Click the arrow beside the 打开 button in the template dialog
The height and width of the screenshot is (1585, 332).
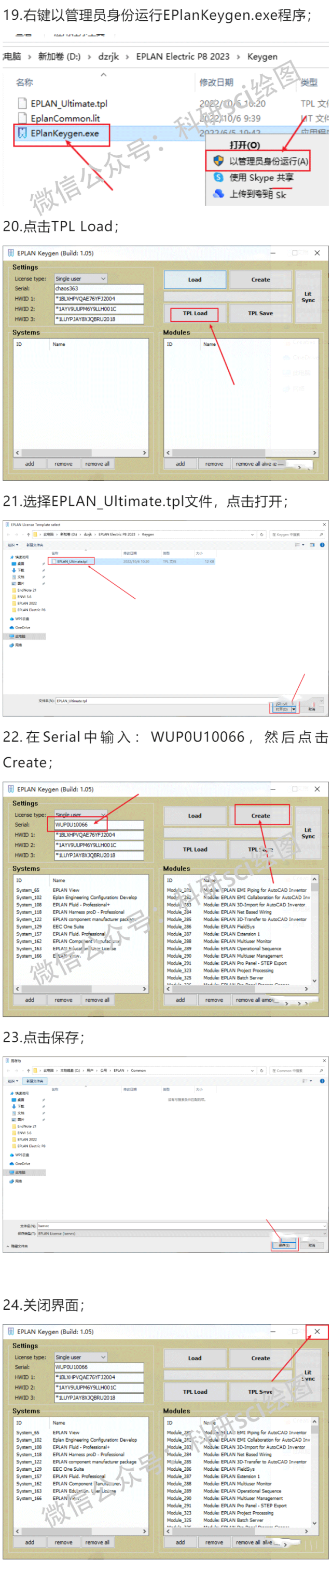click(x=294, y=709)
